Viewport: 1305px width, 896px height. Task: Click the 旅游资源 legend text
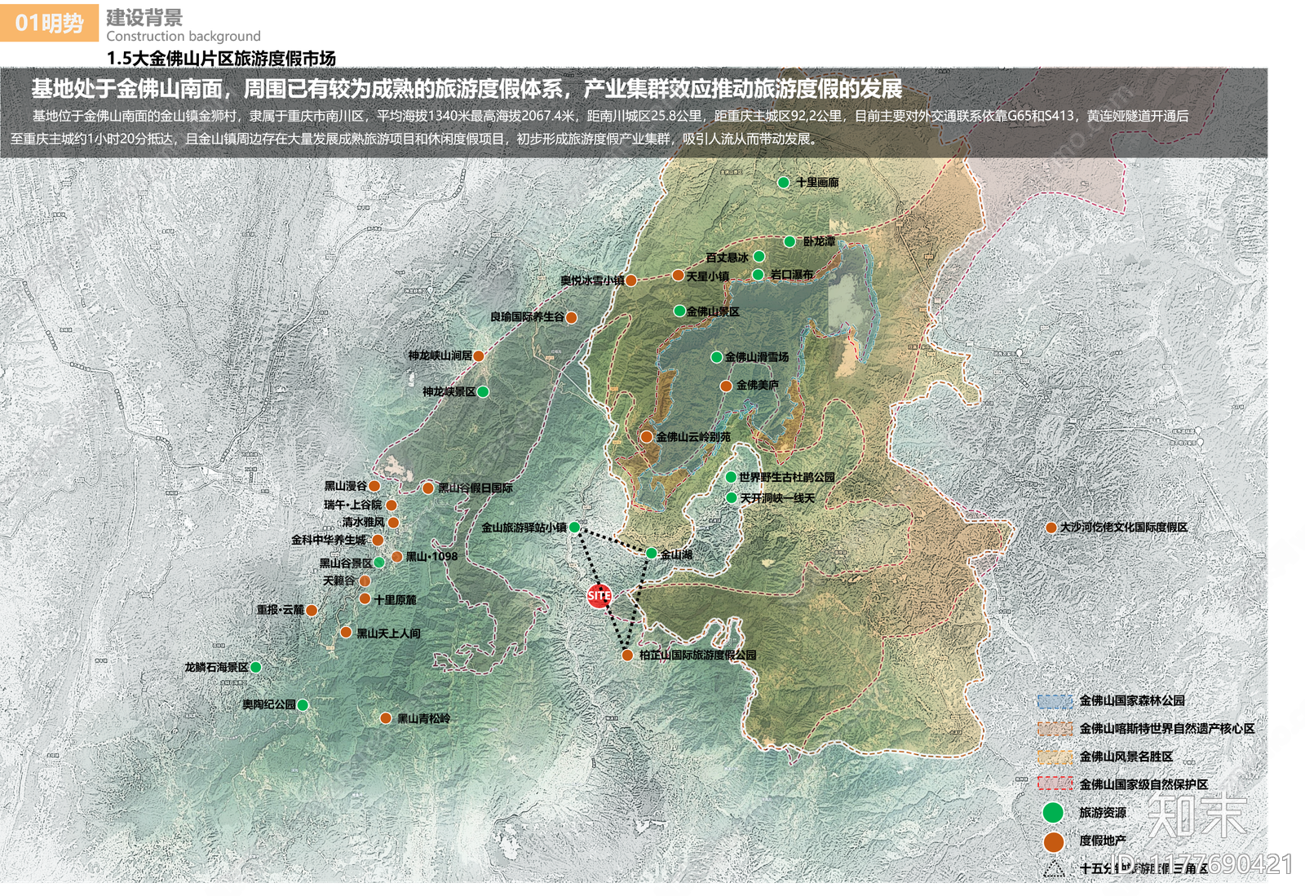pyautogui.click(x=1103, y=813)
